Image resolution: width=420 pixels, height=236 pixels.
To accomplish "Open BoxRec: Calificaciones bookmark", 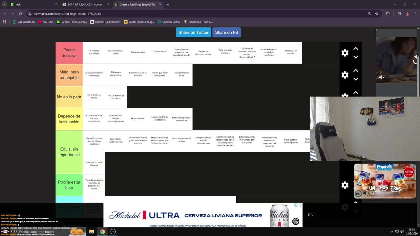I will pos(105,22).
